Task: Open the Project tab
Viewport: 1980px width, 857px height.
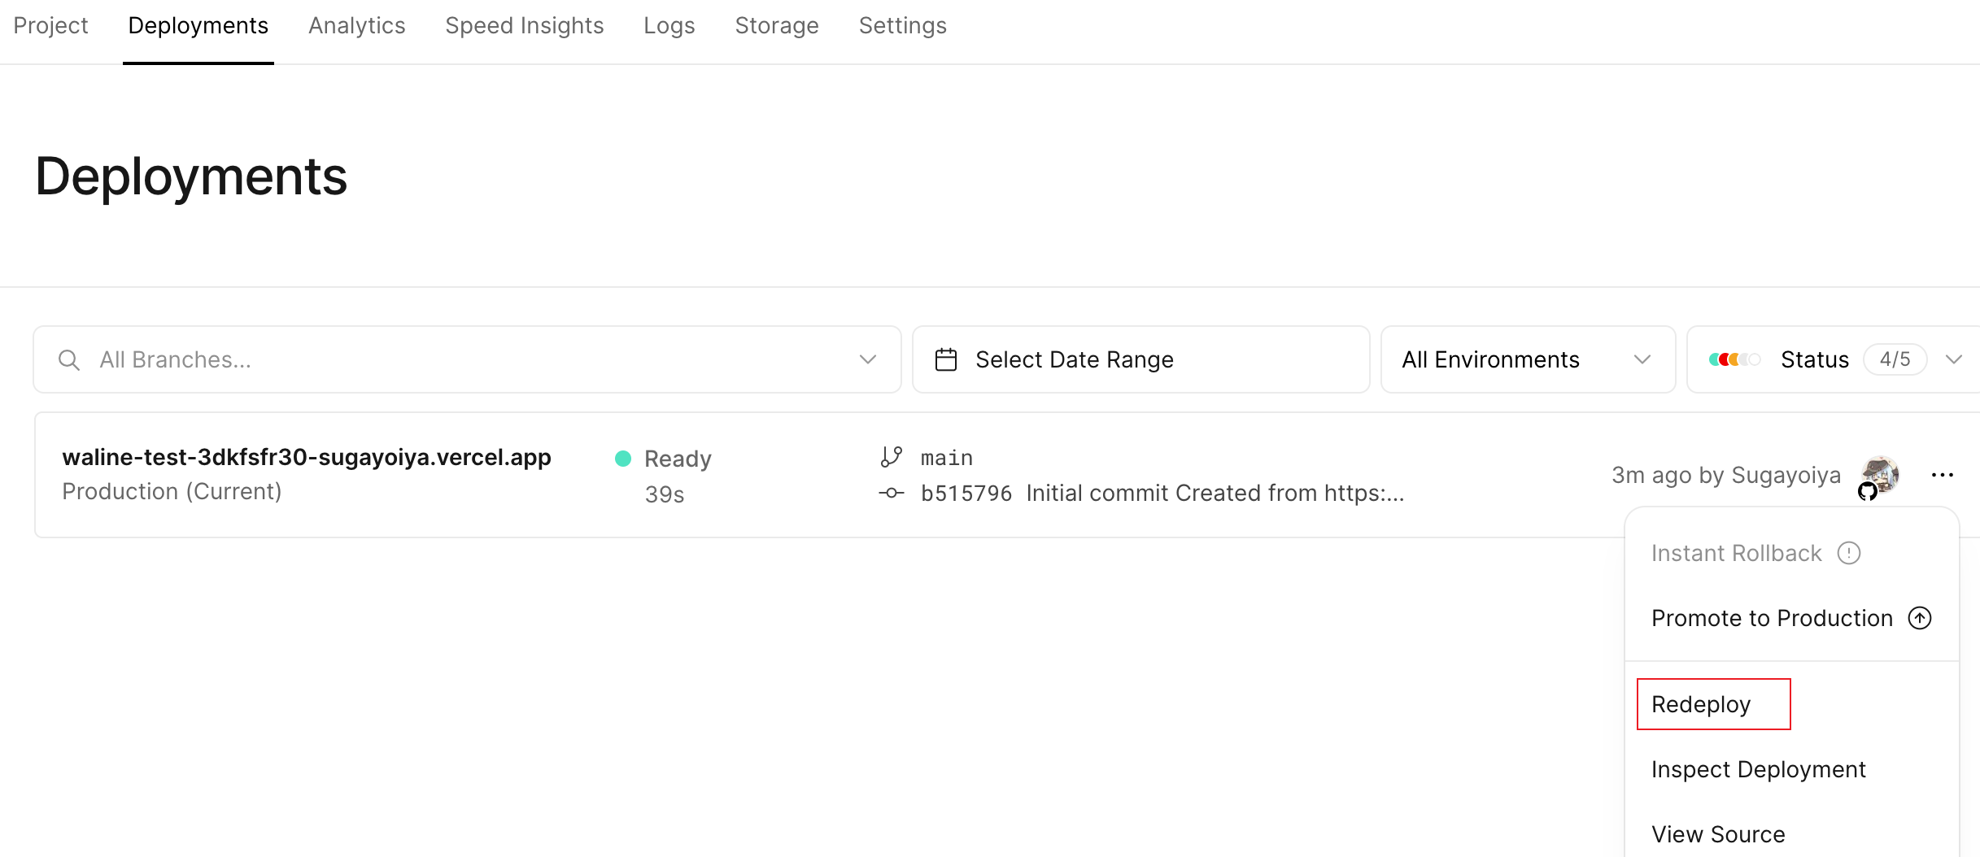Action: point(50,26)
